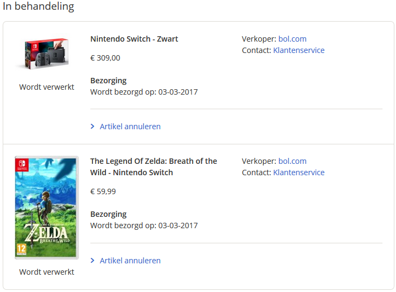Click the Zelda delivery date 03-03-2017 text
The height and width of the screenshot is (292, 396).
coord(178,225)
